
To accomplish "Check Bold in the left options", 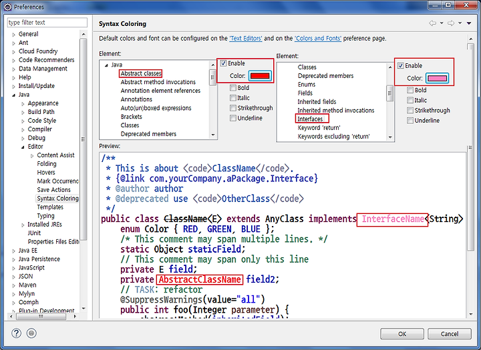I will (233, 88).
